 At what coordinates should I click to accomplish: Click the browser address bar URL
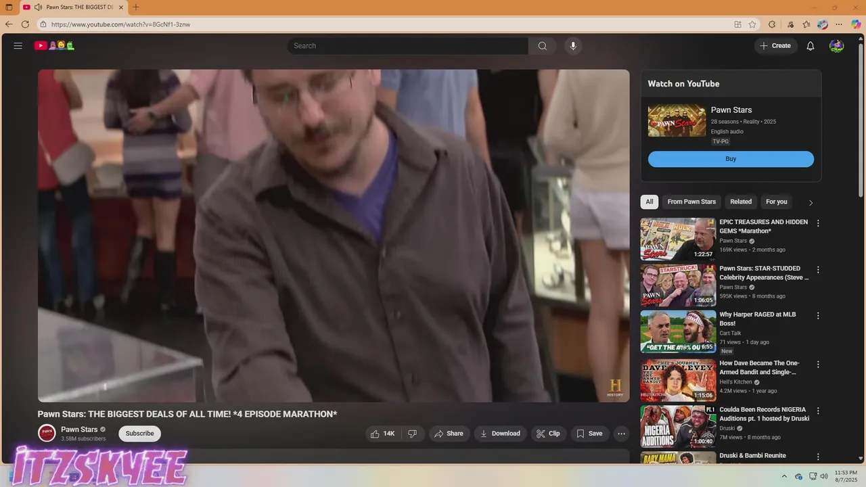[120, 24]
